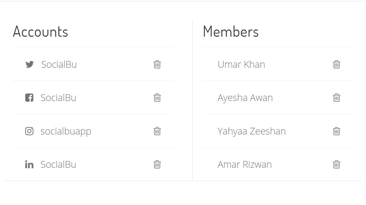This screenshot has height=205, width=366.
Task: Remove member Yahyaa Zeeshan via trash icon
Action: point(336,131)
